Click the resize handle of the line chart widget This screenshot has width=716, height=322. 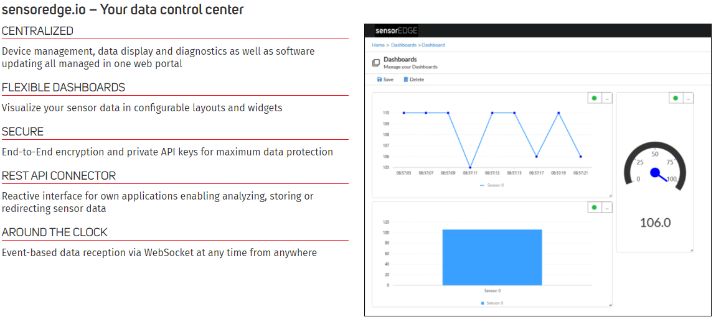click(610, 196)
